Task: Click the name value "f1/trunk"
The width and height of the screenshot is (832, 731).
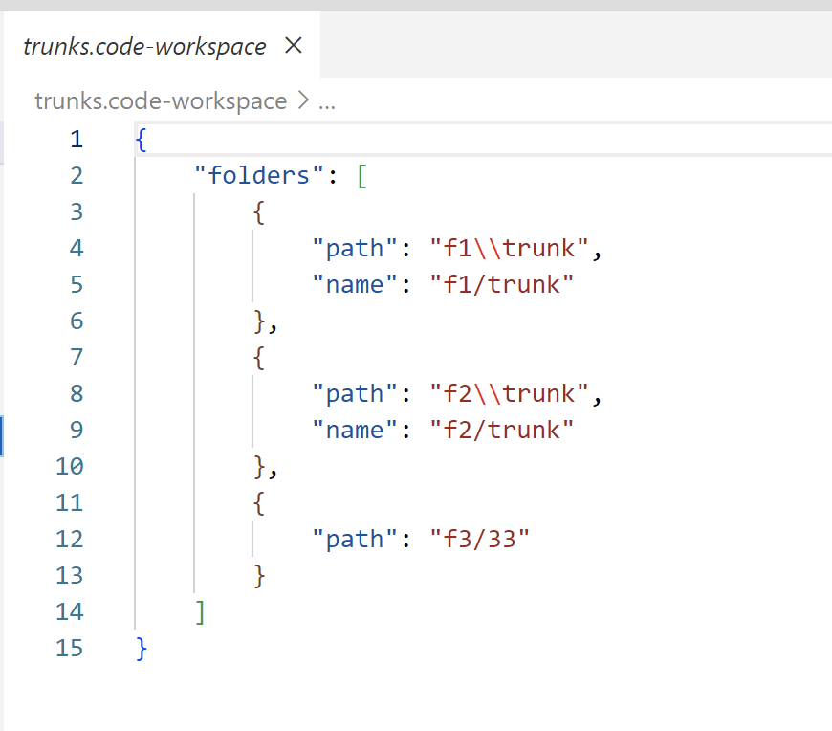Action: click(501, 284)
